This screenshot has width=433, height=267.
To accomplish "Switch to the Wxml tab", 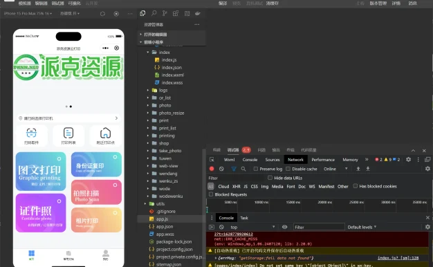I will point(229,160).
